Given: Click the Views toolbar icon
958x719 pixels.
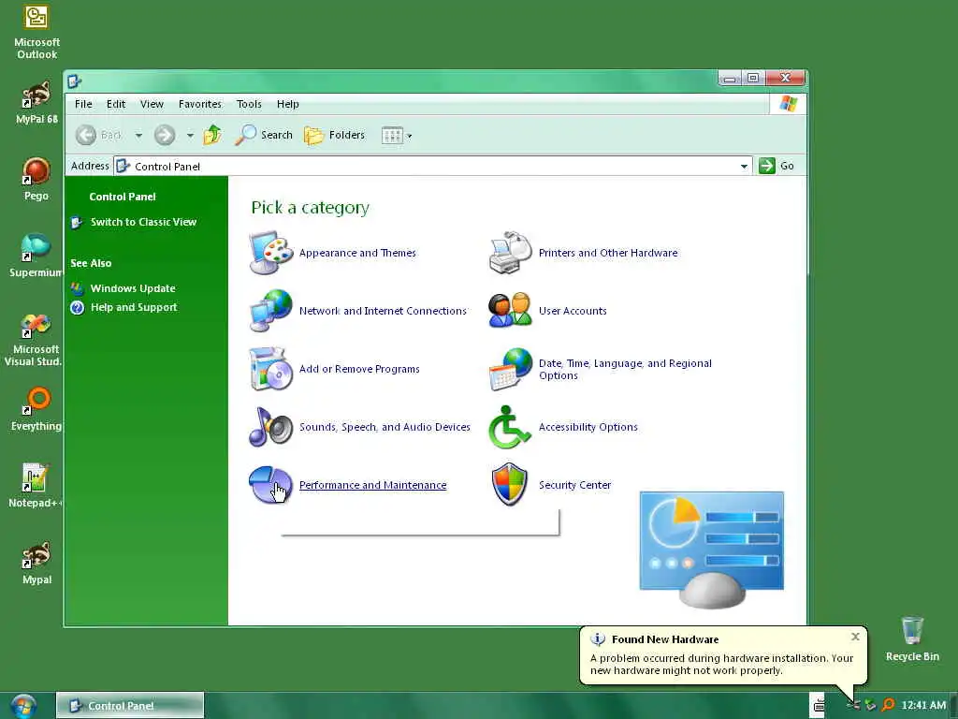Looking at the screenshot, I should pos(392,135).
